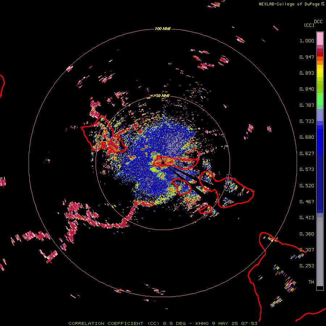Image resolution: width=326 pixels, height=326 pixels.
Task: Select the 0.893 scale value
Action: tap(307, 73)
